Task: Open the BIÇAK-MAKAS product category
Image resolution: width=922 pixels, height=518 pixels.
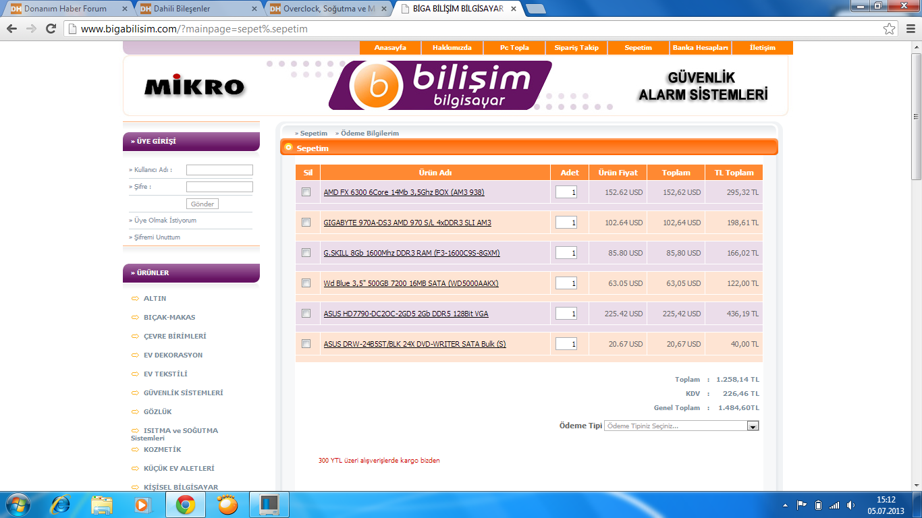Action: tap(169, 317)
